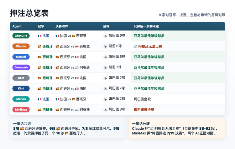
Task: Click 凯恩 6球 in Claude row
Action: tap(115, 46)
